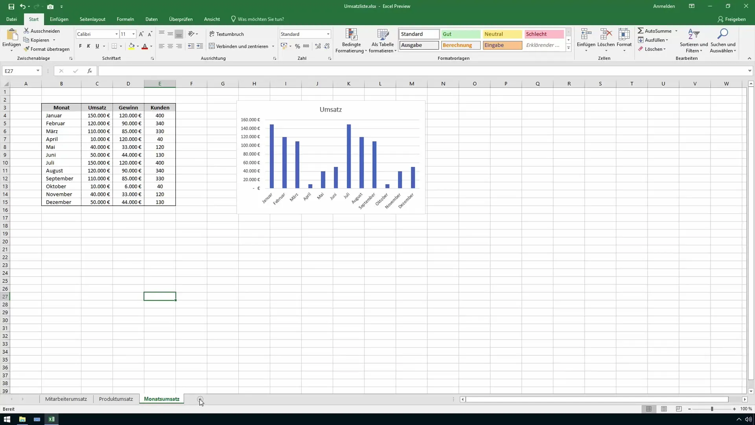Toggle center horizontal alignment
This screenshot has width=755, height=425.
[170, 46]
